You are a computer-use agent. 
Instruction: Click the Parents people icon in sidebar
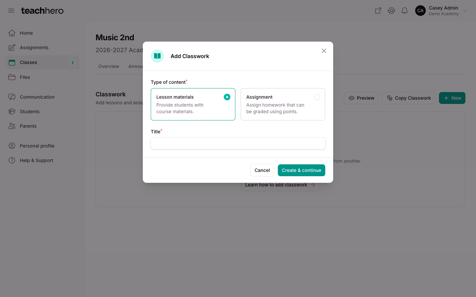tap(12, 126)
